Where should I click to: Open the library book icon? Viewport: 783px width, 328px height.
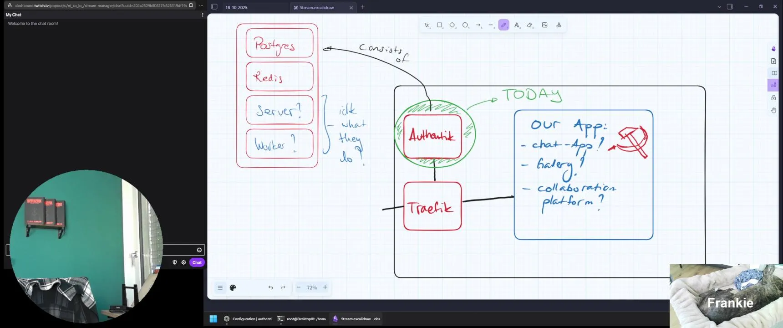774,73
